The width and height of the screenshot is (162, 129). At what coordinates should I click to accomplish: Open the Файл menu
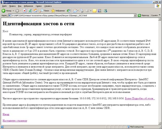coord(4,6)
